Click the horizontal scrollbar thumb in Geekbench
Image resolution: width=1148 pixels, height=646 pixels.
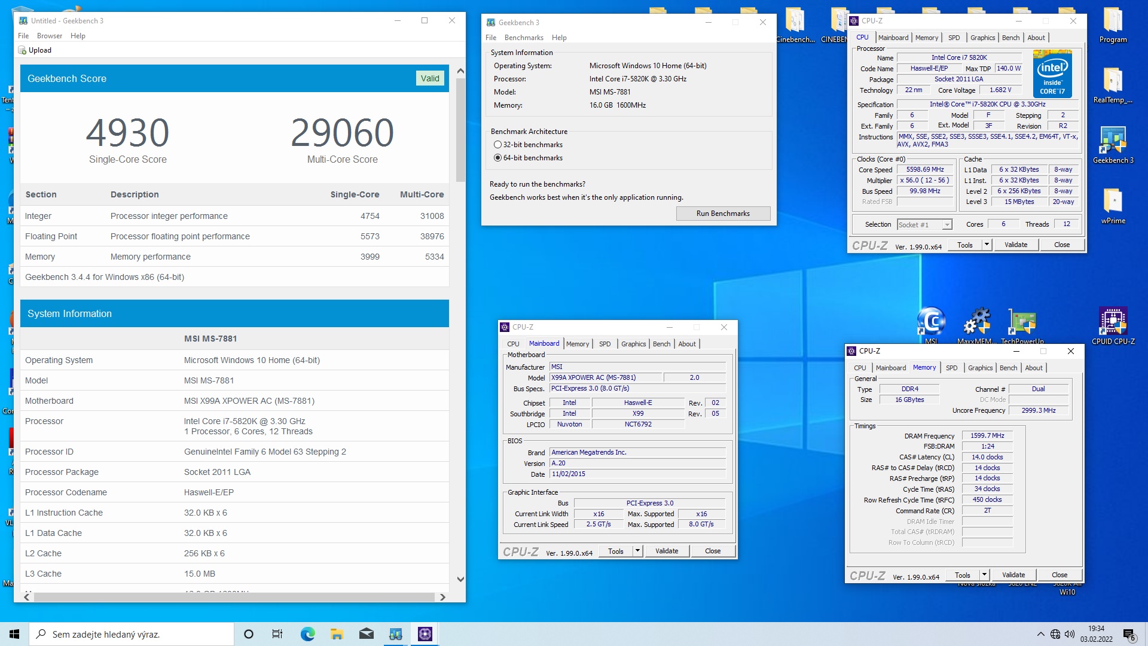coord(234,597)
